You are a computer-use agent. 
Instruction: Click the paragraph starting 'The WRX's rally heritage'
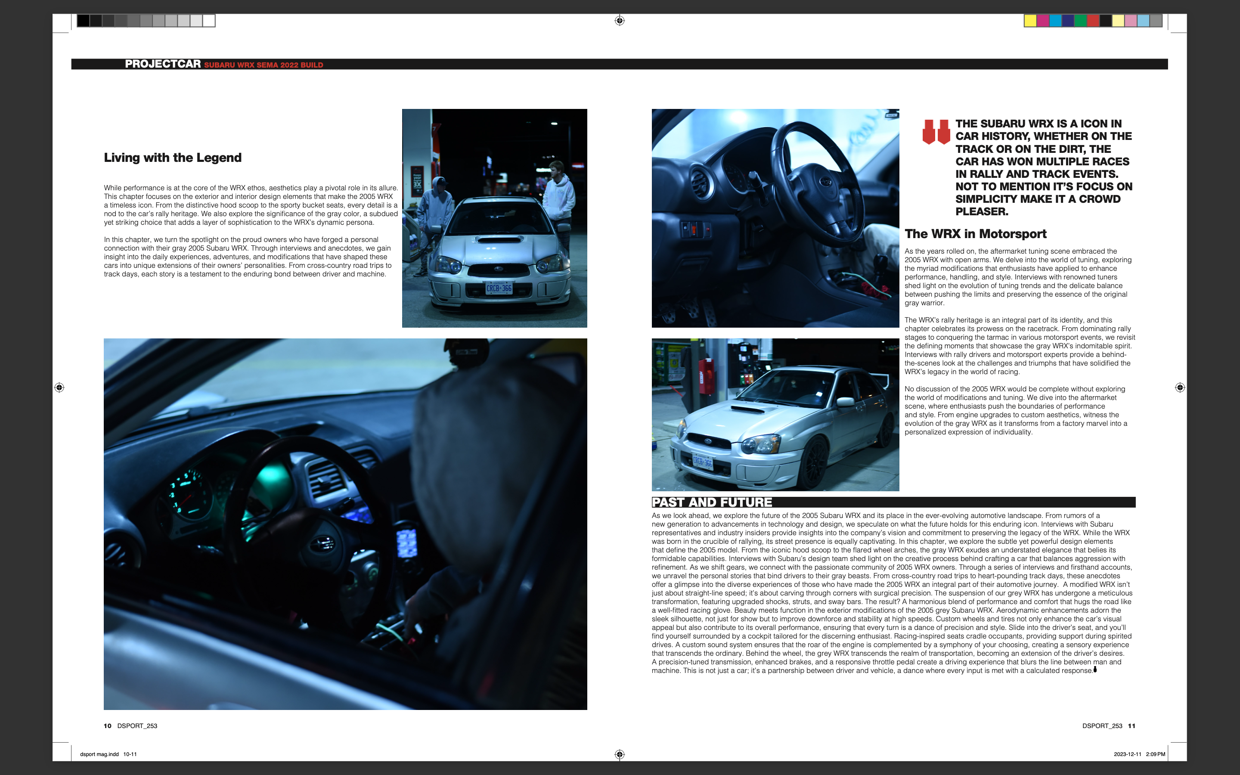[x=1020, y=346]
